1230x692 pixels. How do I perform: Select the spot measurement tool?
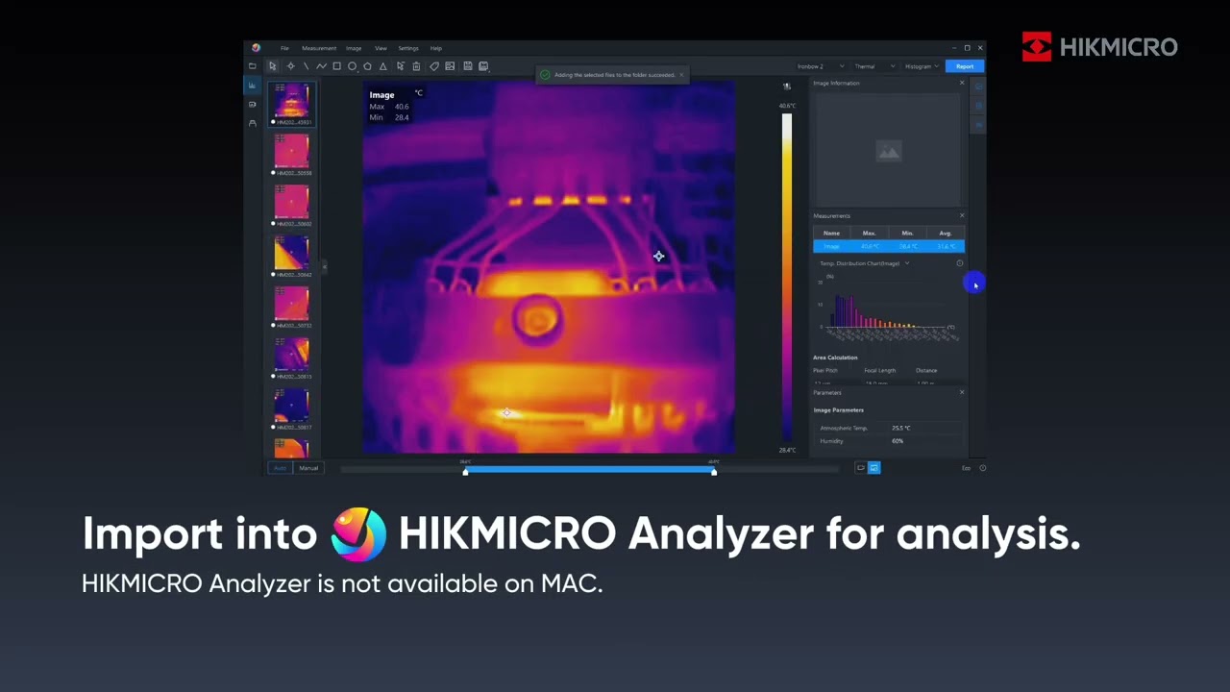pos(291,66)
